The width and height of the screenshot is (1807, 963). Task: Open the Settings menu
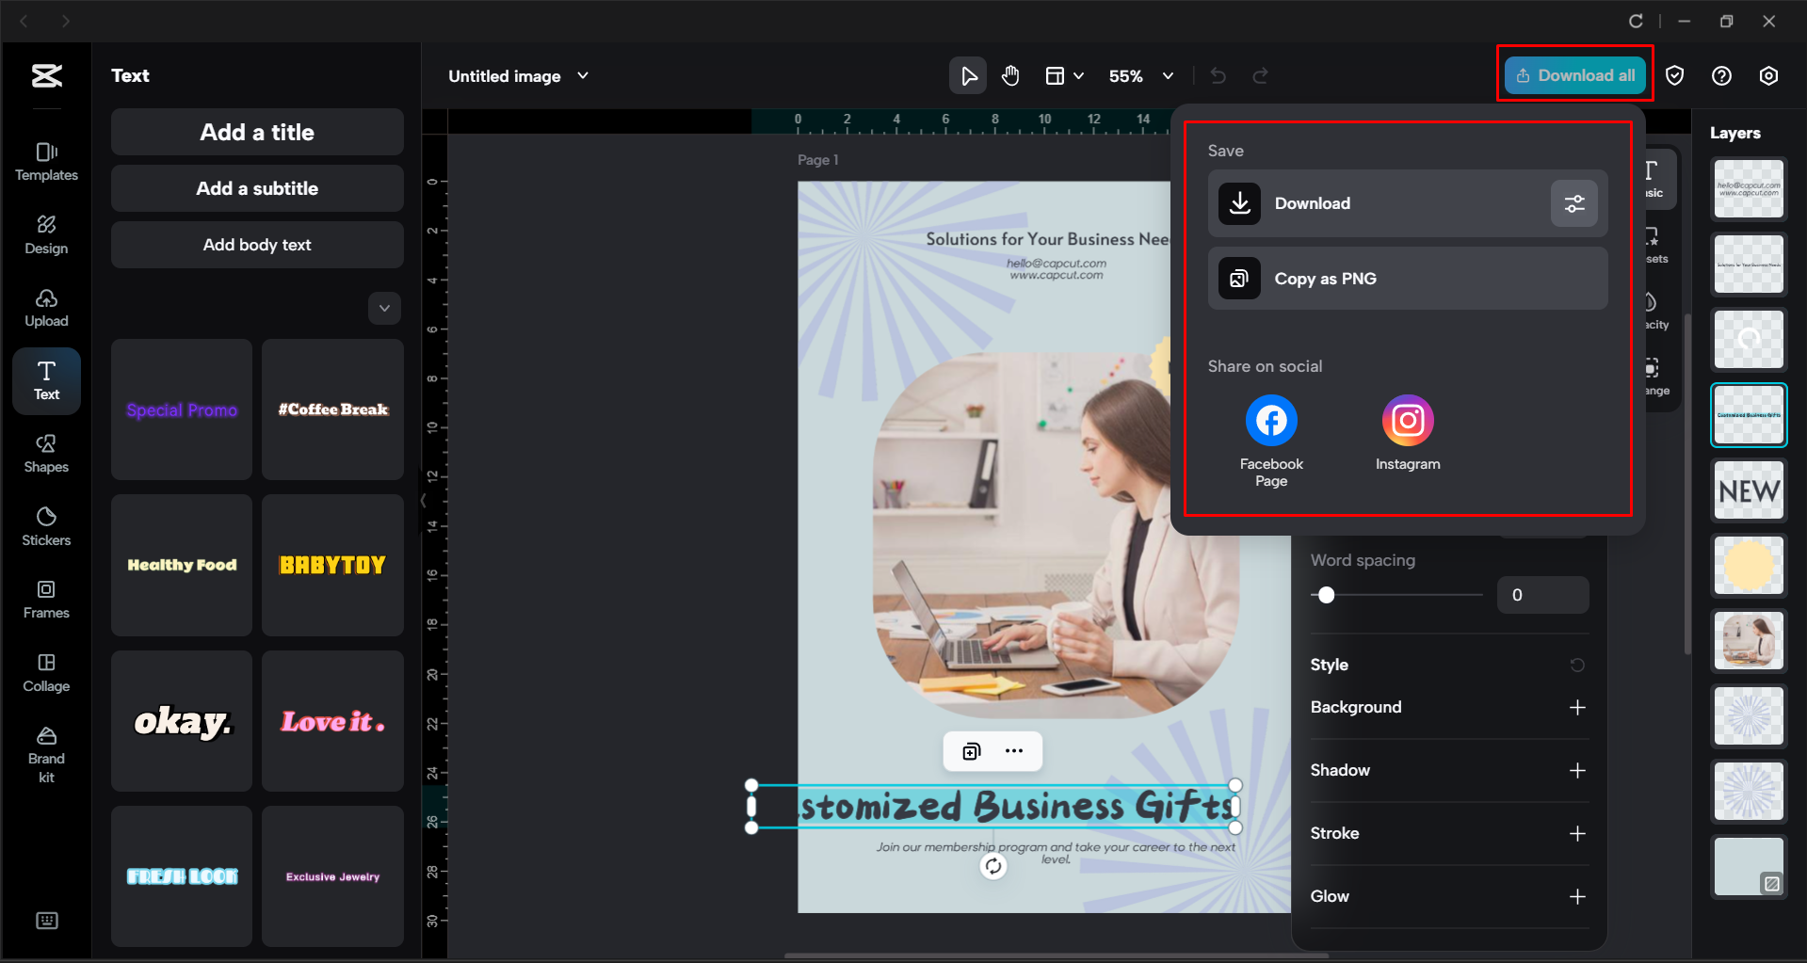pyautogui.click(x=1768, y=75)
